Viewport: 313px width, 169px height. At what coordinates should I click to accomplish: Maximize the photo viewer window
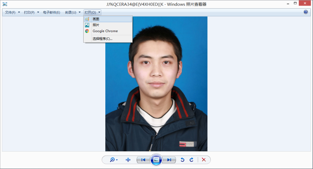295,3
